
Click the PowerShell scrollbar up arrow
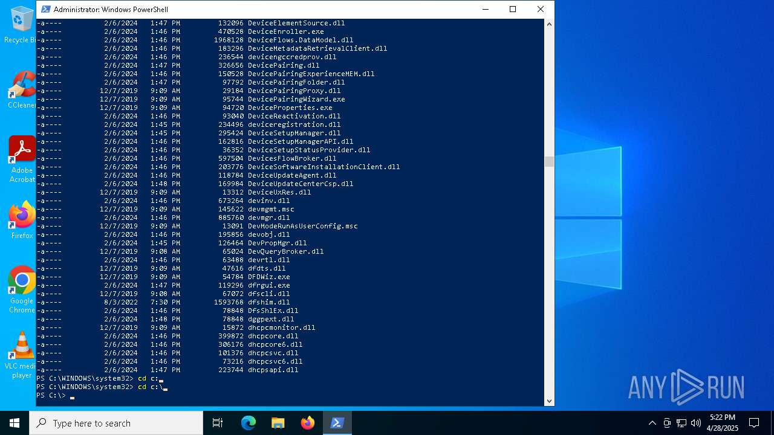(x=549, y=24)
